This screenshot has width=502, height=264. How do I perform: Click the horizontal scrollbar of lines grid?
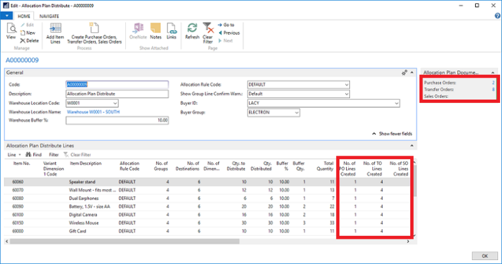124,242
